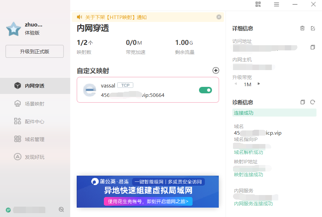Screen dimensions: 322x217
Task: Click the vassal mapping address ending in vip:50664
Action: coord(133,95)
